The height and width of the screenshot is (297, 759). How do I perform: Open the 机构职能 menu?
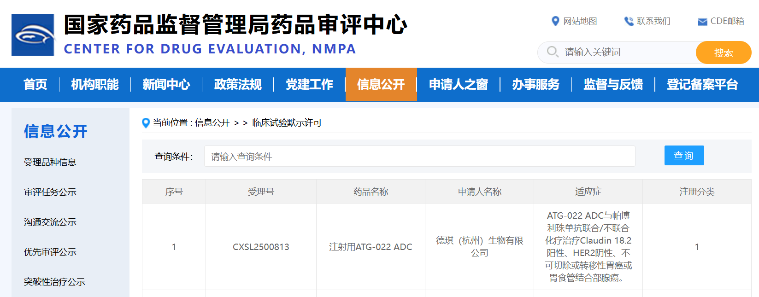95,85
